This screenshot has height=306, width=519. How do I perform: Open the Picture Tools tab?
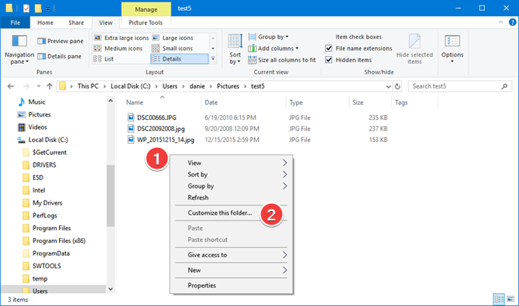point(146,23)
